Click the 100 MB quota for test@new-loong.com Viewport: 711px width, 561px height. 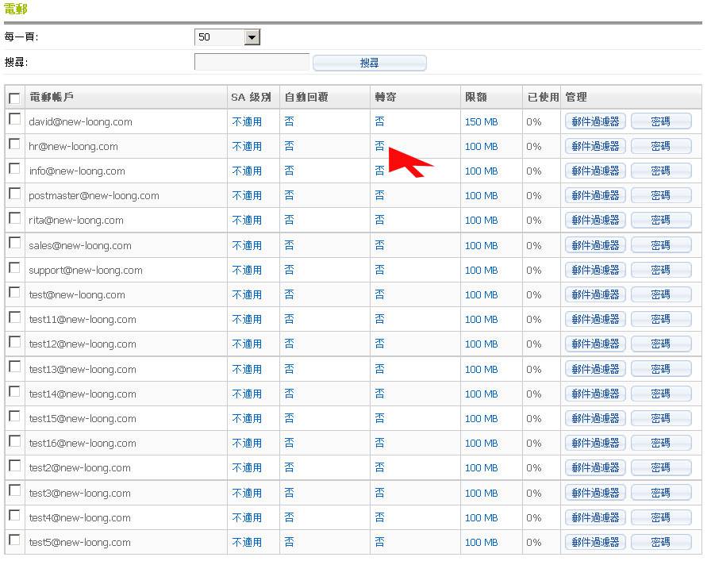click(x=481, y=295)
